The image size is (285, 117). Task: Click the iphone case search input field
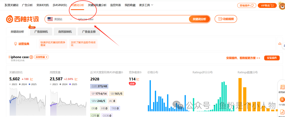coord(132,19)
